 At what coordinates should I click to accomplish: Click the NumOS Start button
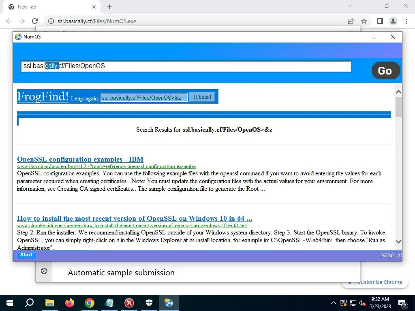[x=26, y=255]
